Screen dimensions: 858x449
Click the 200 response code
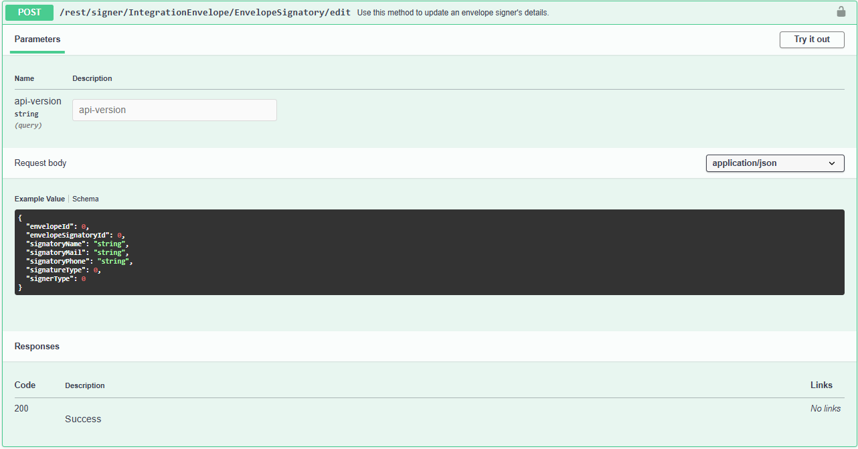tap(21, 408)
